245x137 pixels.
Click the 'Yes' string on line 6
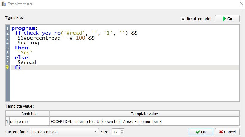(x=25, y=53)
